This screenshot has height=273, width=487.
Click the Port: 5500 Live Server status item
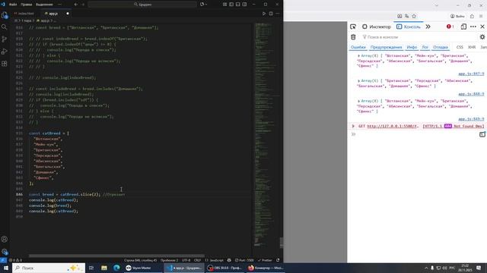[244, 260]
